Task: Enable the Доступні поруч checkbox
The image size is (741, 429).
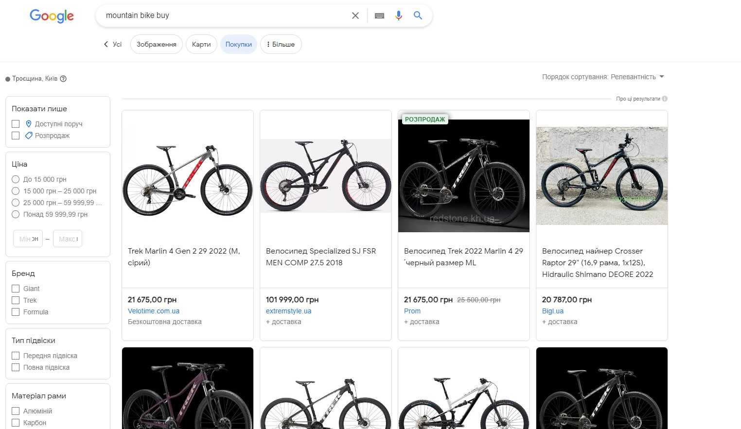Action: pyautogui.click(x=16, y=124)
